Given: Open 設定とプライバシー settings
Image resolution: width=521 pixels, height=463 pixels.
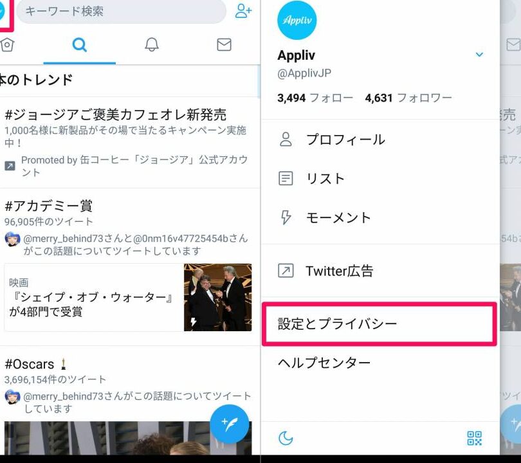Looking at the screenshot, I should point(379,324).
